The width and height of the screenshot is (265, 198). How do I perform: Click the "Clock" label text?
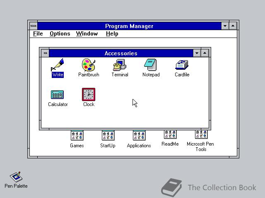tap(89, 104)
